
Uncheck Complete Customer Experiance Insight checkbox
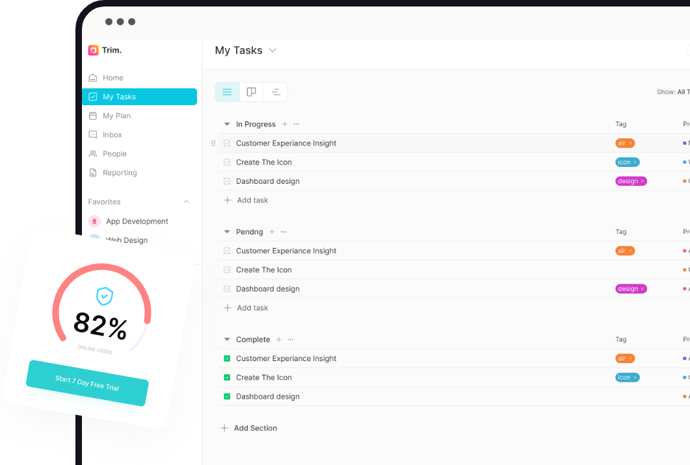[227, 358]
